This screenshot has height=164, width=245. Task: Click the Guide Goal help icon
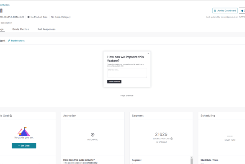pyautogui.click(x=11, y=116)
